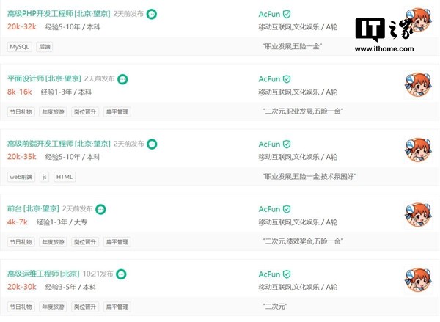Click verified shield next to AcFun in 前台 row
Image resolution: width=440 pixels, height=322 pixels.
(x=287, y=209)
